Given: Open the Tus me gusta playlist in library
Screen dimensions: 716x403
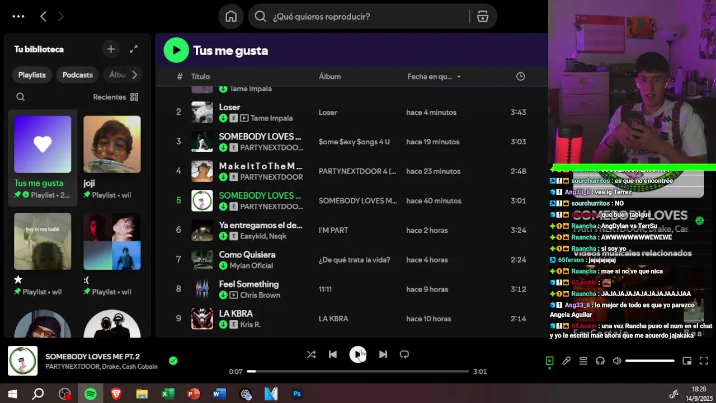Looking at the screenshot, I should click(43, 157).
